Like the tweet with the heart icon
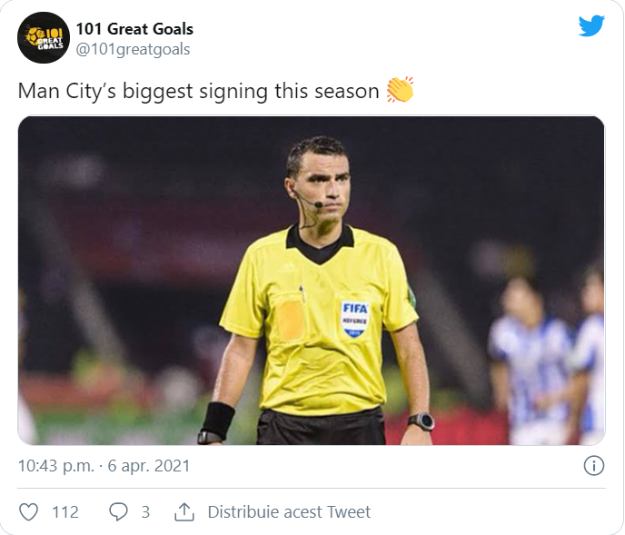 (29, 512)
